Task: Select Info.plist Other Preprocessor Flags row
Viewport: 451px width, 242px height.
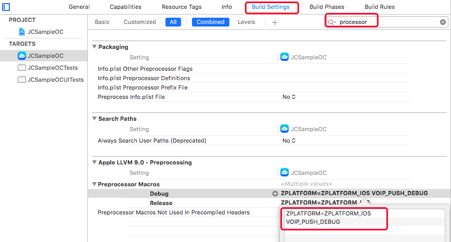Action: (x=145, y=69)
